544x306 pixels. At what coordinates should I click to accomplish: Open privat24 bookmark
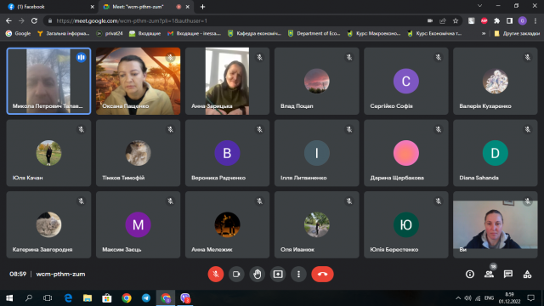coord(110,34)
